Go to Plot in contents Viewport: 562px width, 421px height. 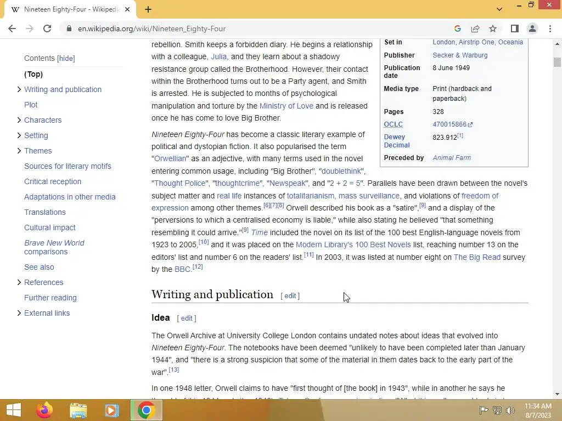[x=31, y=105]
